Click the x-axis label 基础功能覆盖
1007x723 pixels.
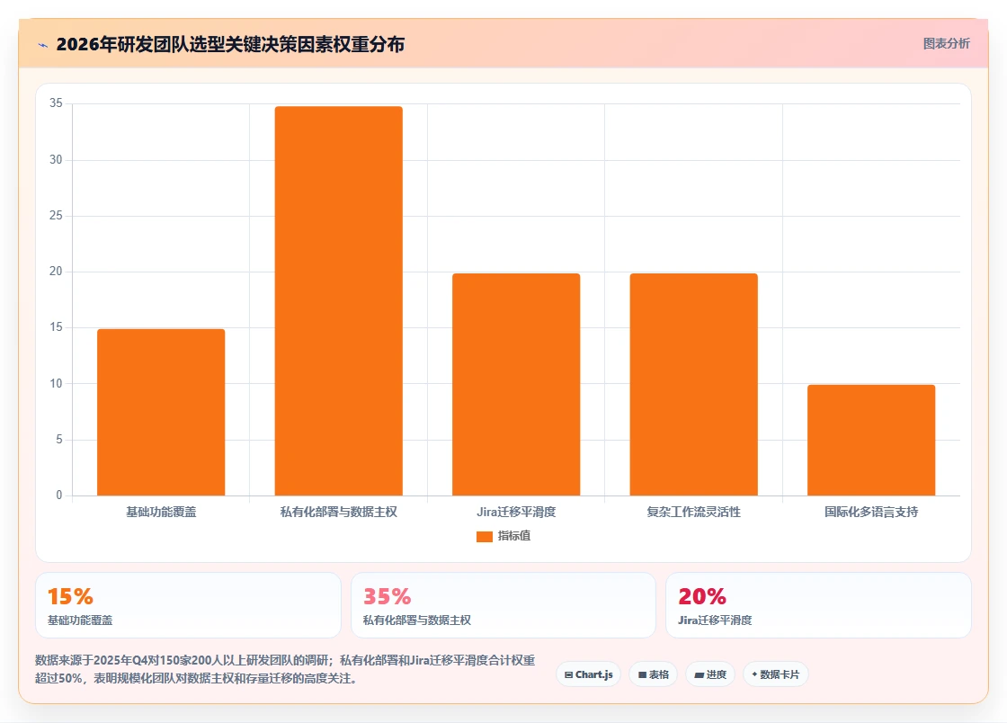[x=161, y=512]
